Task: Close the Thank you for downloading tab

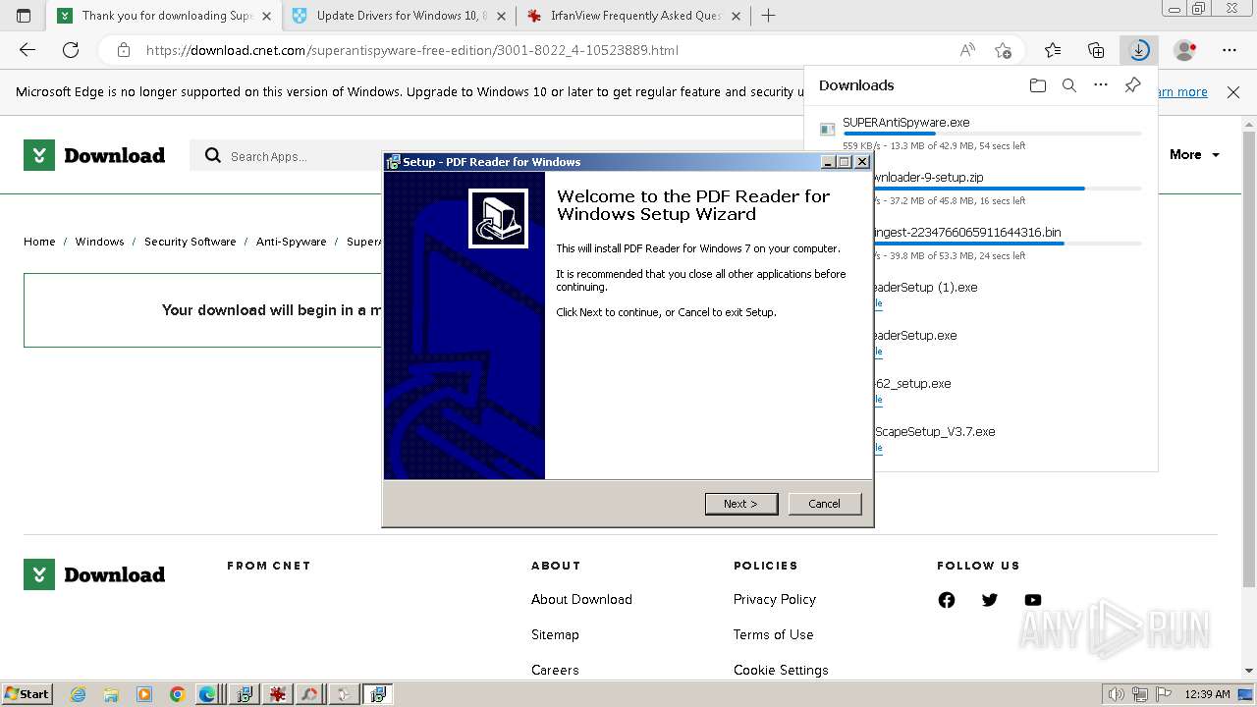Action: click(x=266, y=16)
